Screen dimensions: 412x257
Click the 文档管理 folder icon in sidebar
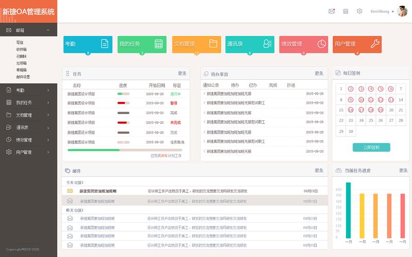click(x=9, y=115)
